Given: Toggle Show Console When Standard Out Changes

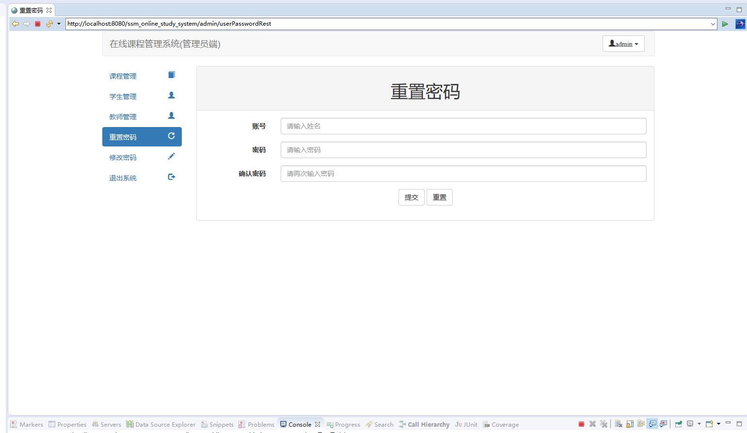Looking at the screenshot, I should (652, 423).
